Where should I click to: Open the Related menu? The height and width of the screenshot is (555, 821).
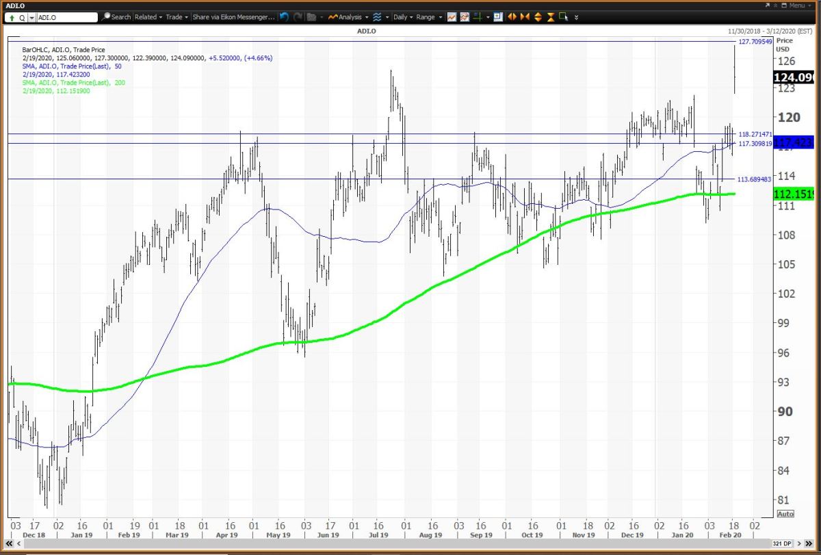[148, 16]
